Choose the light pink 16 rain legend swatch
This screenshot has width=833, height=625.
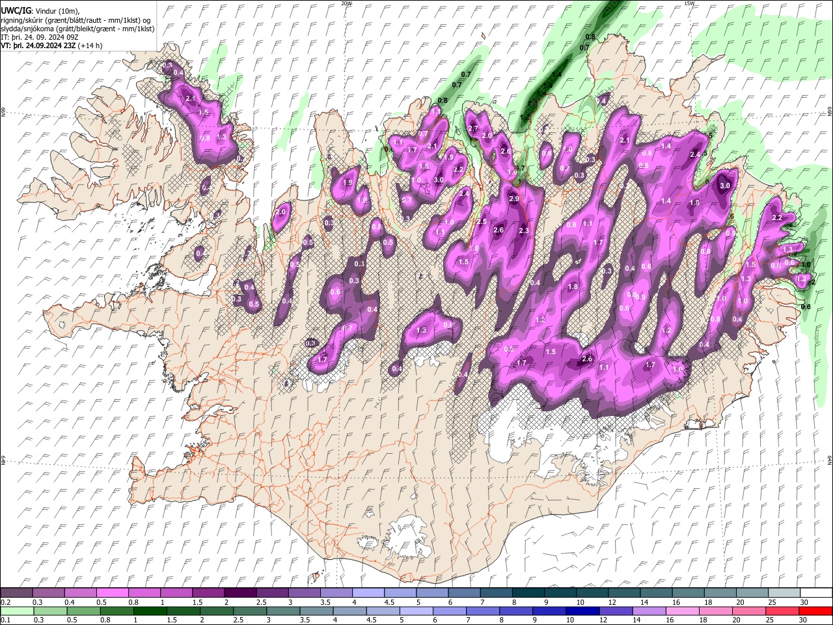point(683,611)
